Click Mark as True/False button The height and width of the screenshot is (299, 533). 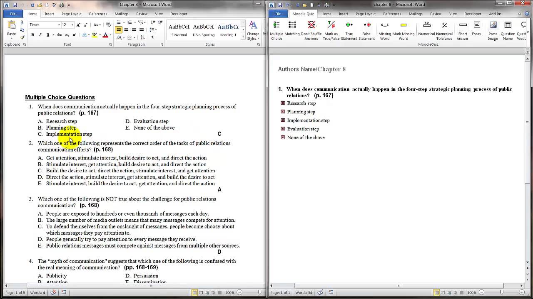tap(331, 31)
